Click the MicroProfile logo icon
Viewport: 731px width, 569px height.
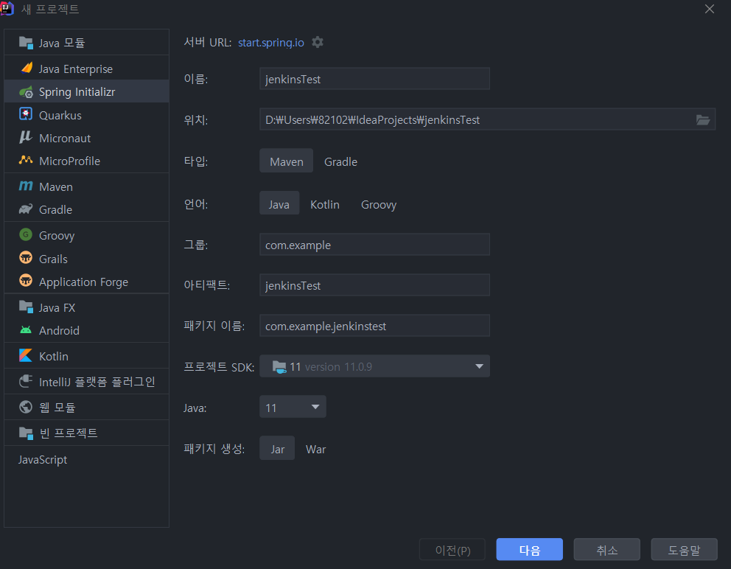tap(26, 160)
